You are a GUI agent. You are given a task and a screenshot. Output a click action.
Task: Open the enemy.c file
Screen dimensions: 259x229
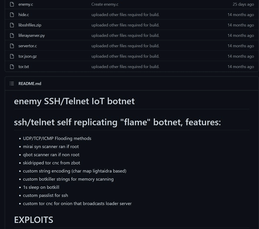[25, 4]
